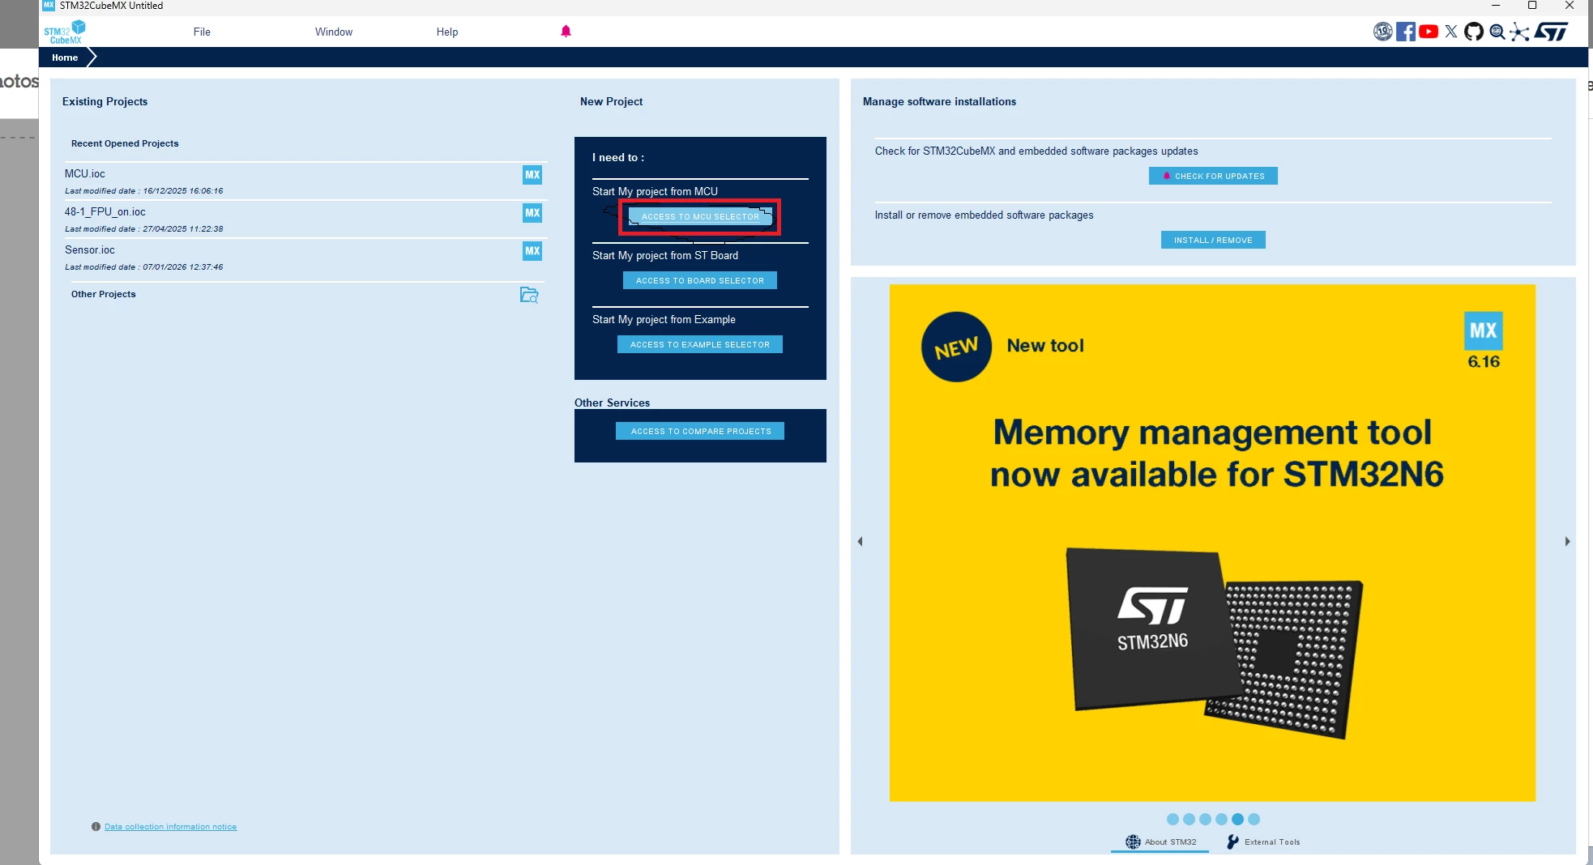This screenshot has width=1593, height=865.
Task: Open the File menu
Action: pos(202,32)
